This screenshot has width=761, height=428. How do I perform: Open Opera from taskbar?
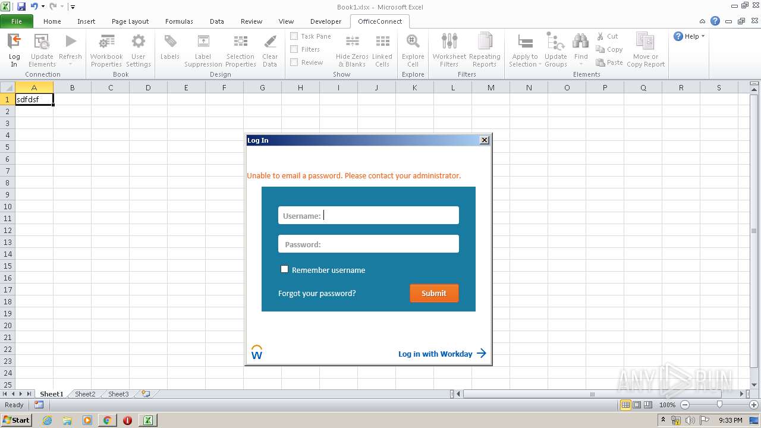click(x=127, y=420)
